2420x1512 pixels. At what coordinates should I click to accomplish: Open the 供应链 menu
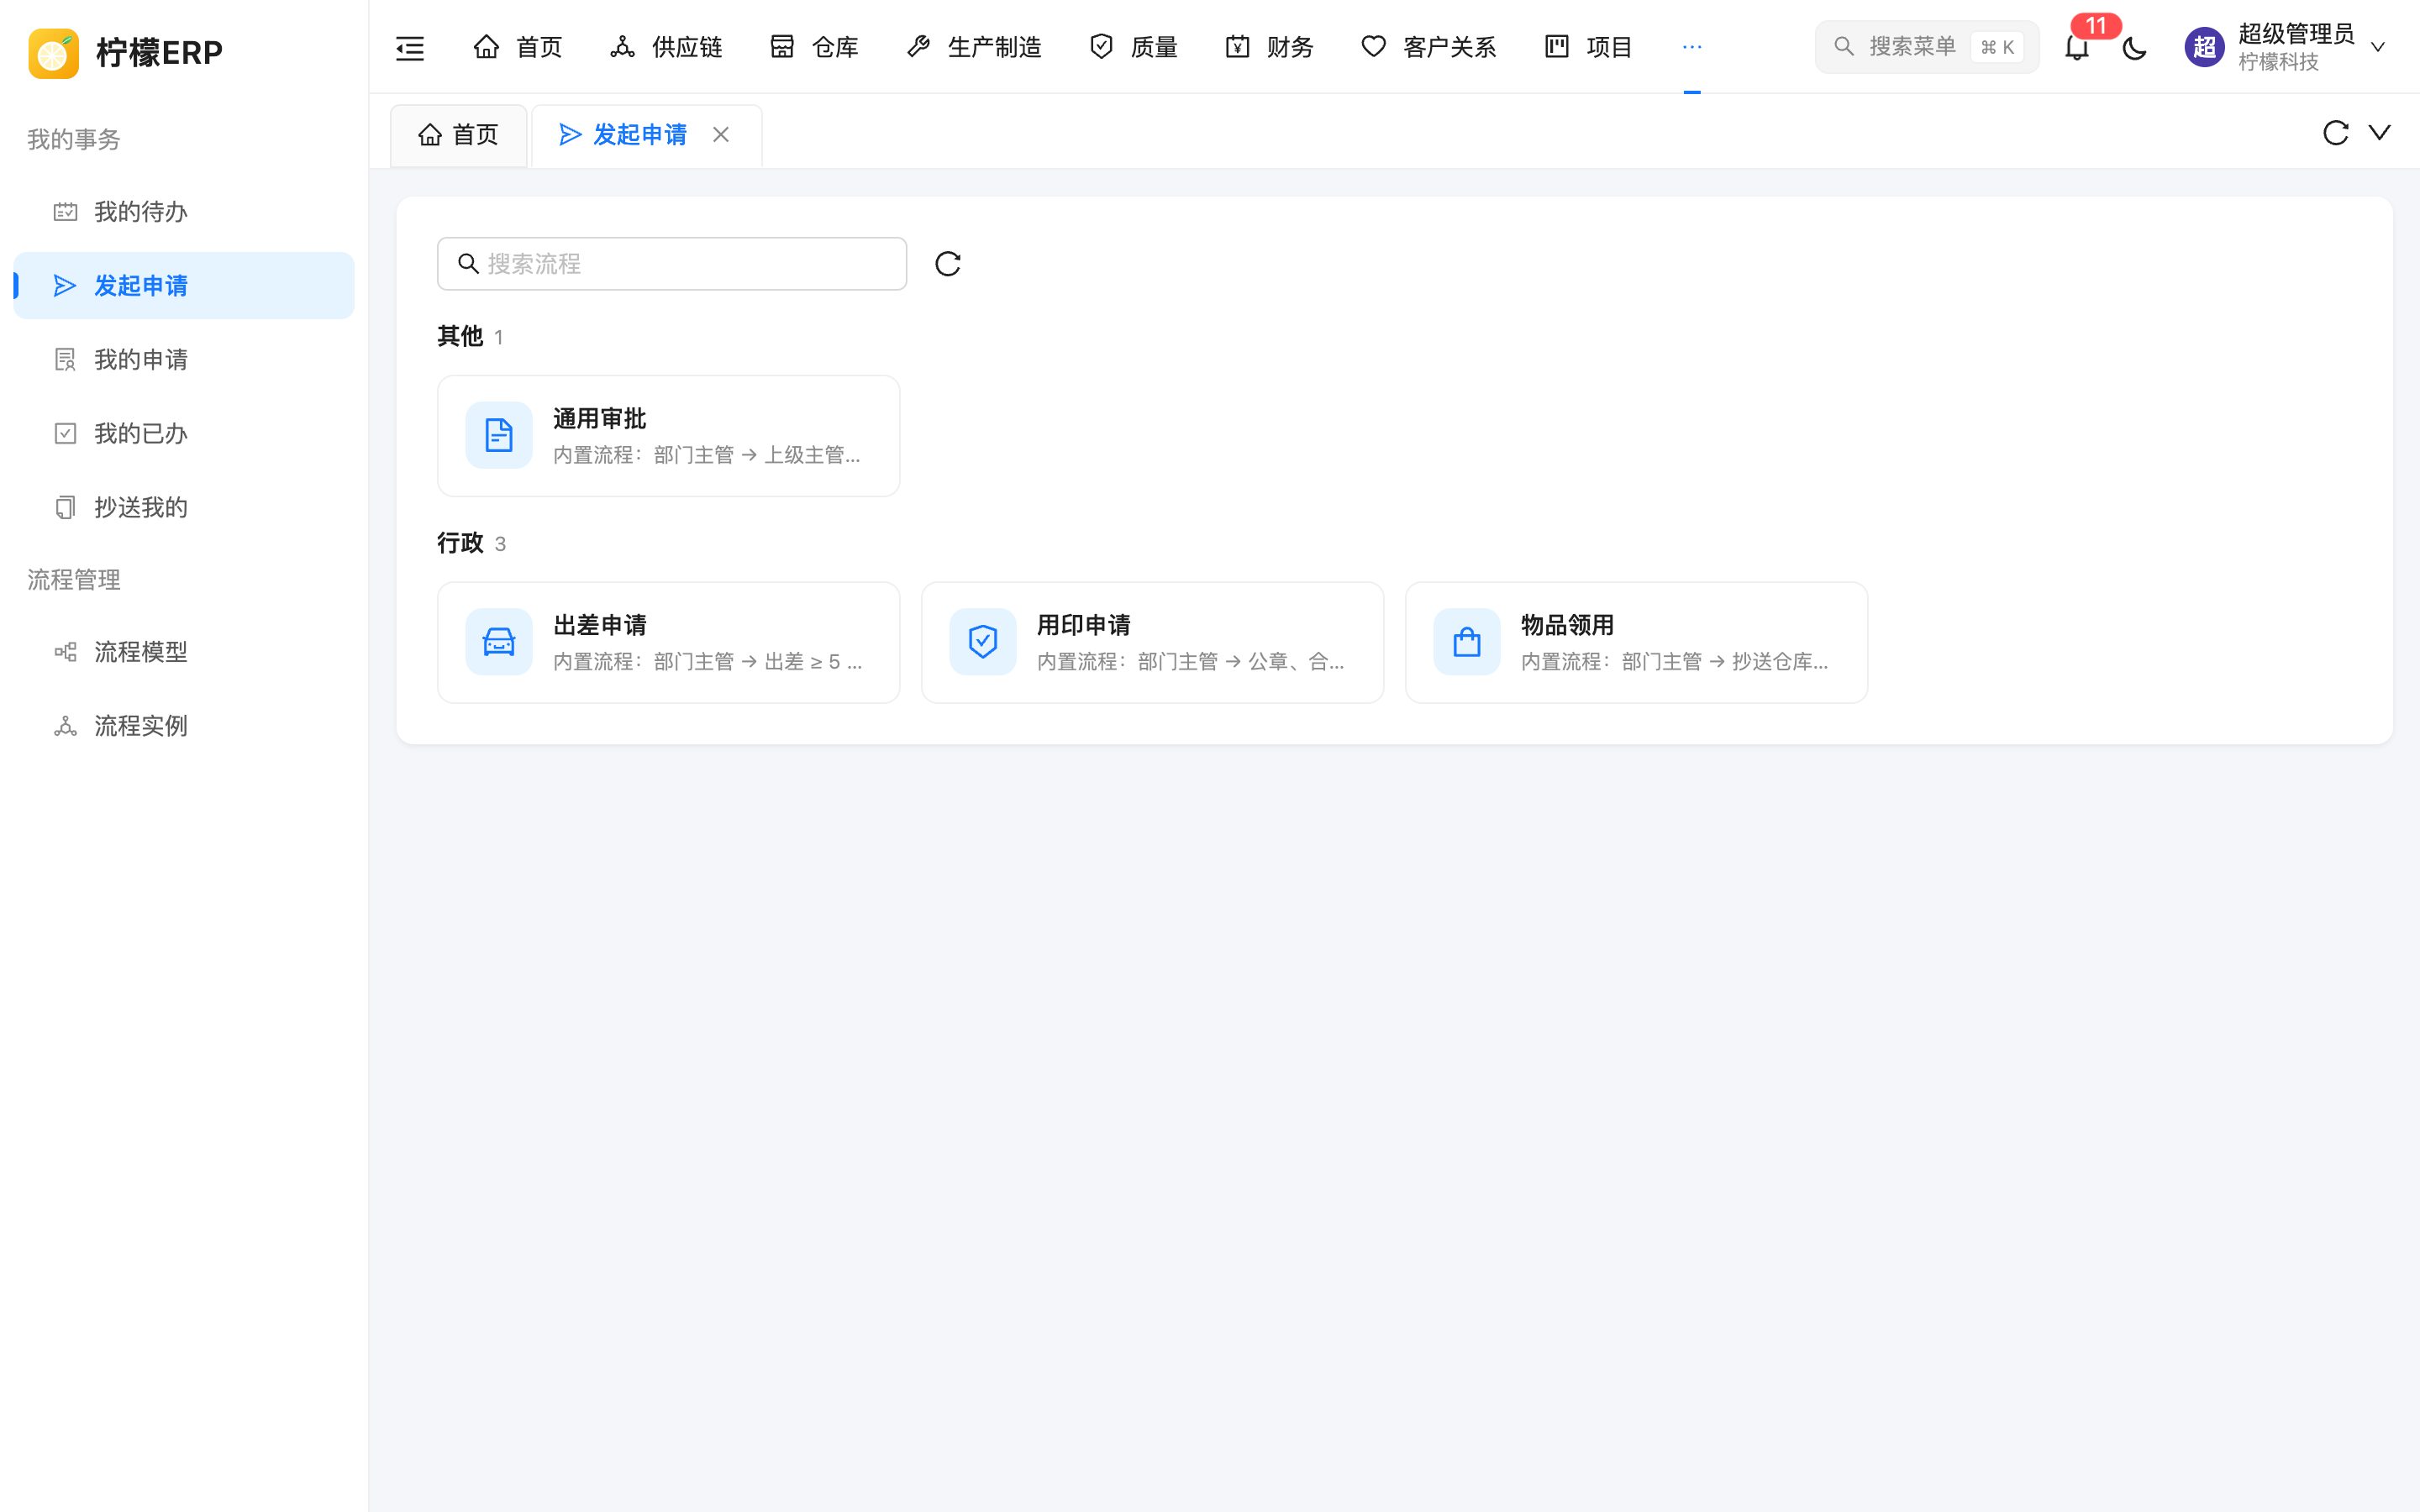(666, 47)
